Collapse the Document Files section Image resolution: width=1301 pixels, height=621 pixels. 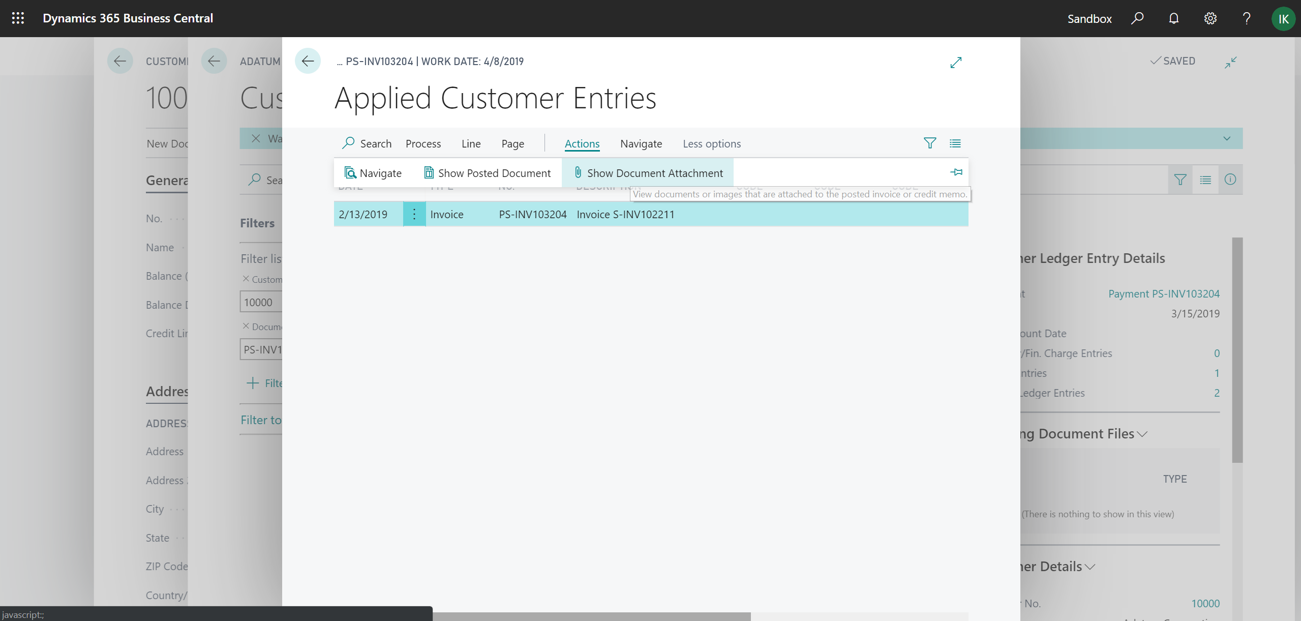click(1141, 434)
